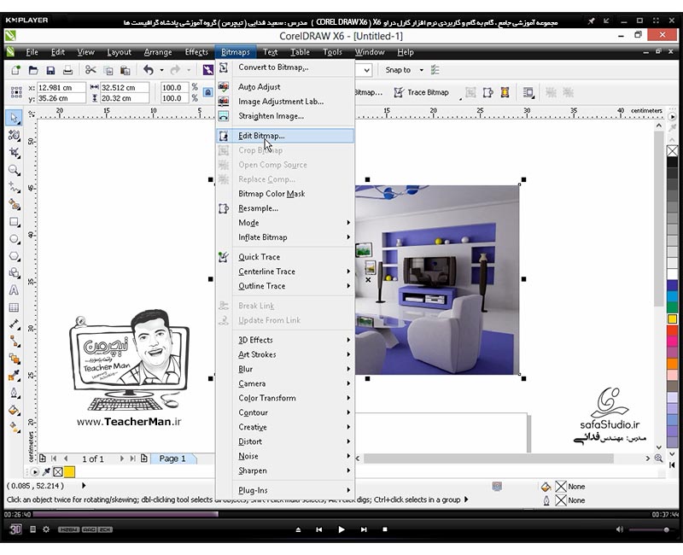
Task: Select the Polygon tool
Action: pos(14,255)
